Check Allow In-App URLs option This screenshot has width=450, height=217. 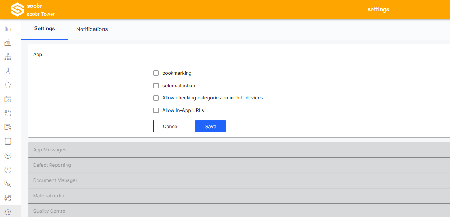pyautogui.click(x=156, y=110)
